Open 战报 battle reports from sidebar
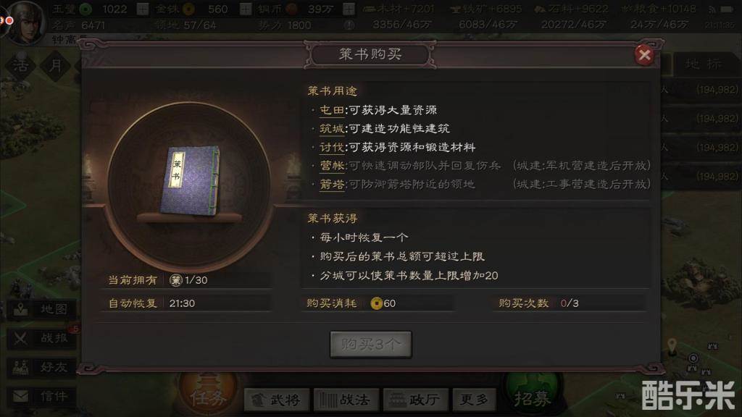Image resolution: width=742 pixels, height=417 pixels. click(x=41, y=339)
